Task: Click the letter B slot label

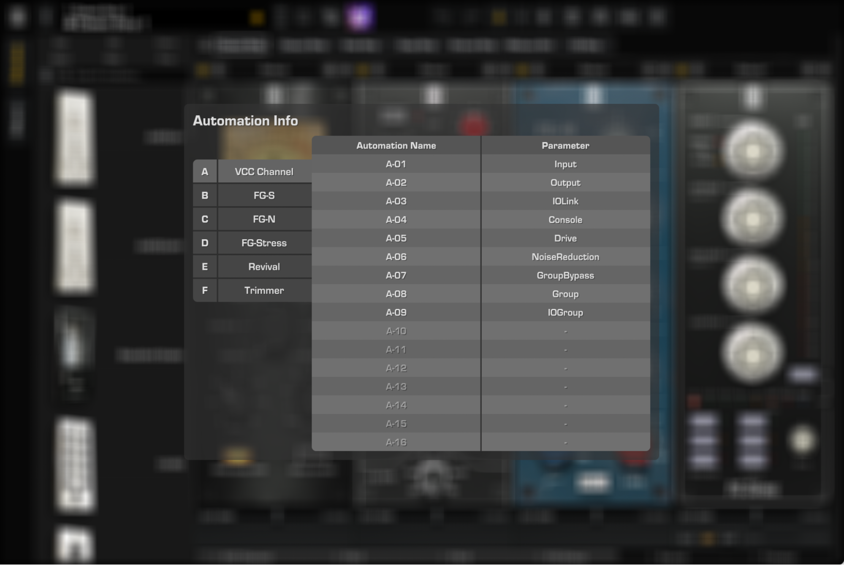Action: 205,195
